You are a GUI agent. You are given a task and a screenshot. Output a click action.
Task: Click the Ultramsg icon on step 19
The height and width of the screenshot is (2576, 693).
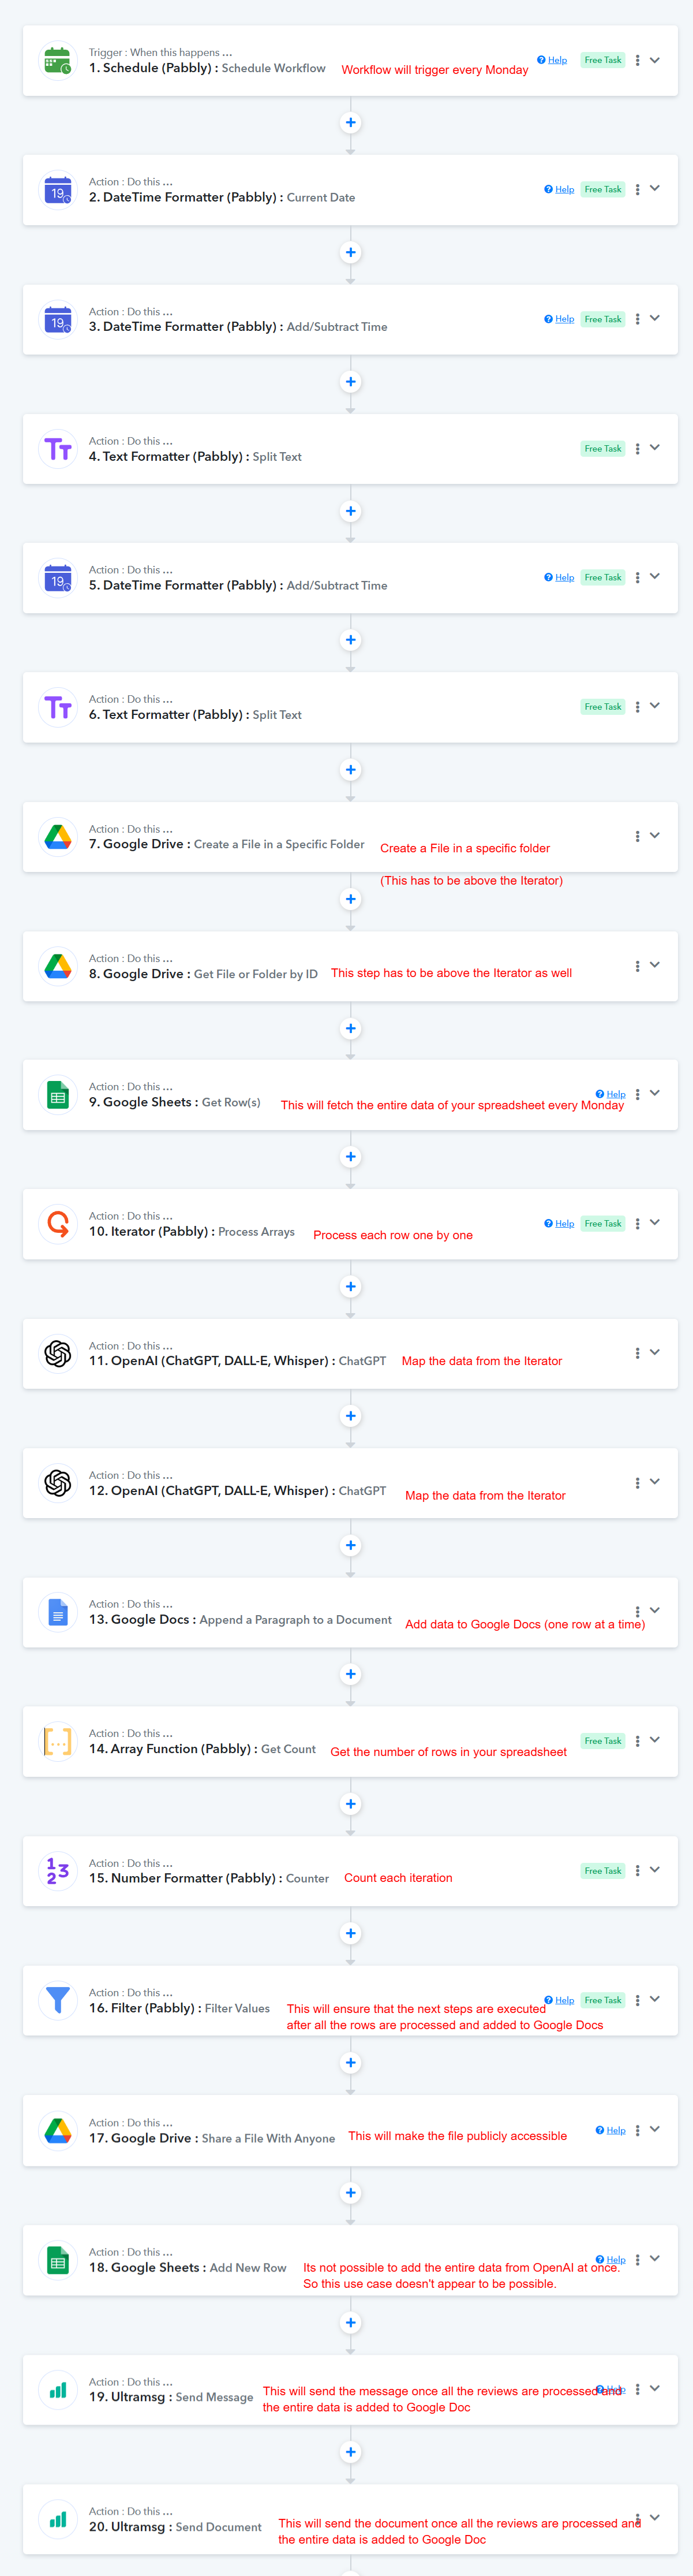click(58, 2389)
